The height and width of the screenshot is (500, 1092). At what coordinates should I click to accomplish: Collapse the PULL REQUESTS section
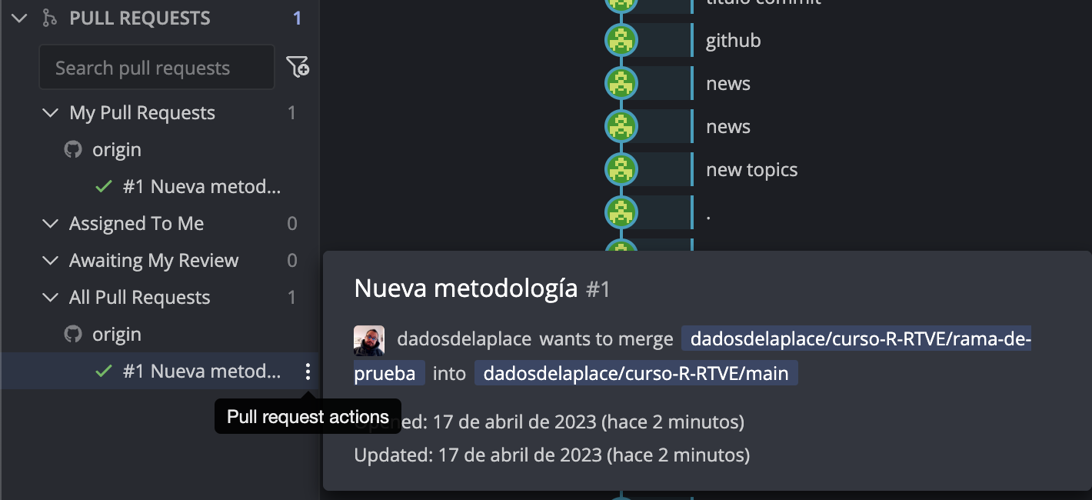[x=20, y=18]
